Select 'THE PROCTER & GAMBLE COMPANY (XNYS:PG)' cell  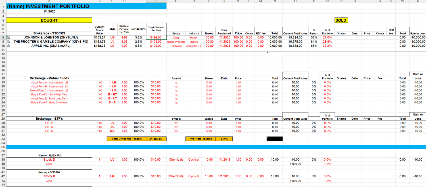point(49,42)
